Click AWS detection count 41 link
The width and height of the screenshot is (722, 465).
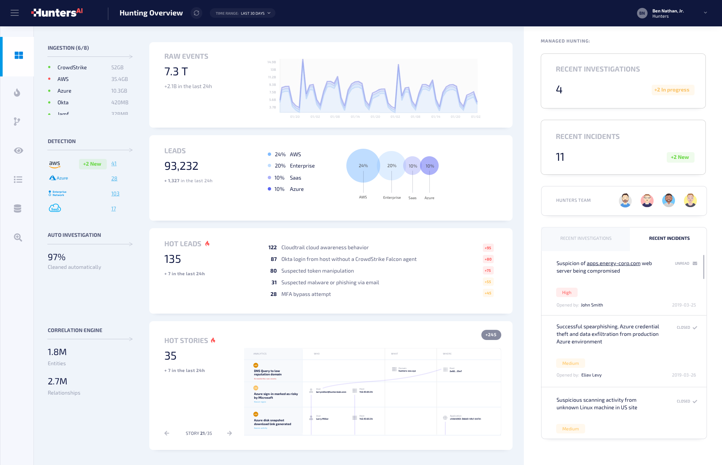click(114, 164)
